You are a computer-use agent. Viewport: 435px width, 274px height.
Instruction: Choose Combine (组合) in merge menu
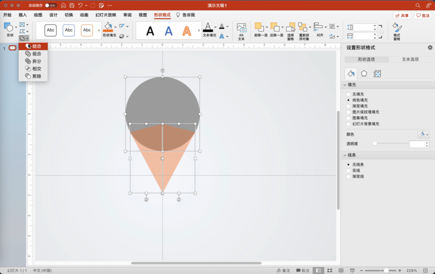click(x=33, y=54)
